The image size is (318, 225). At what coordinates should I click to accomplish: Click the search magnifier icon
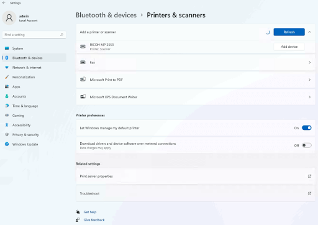pos(61,35)
